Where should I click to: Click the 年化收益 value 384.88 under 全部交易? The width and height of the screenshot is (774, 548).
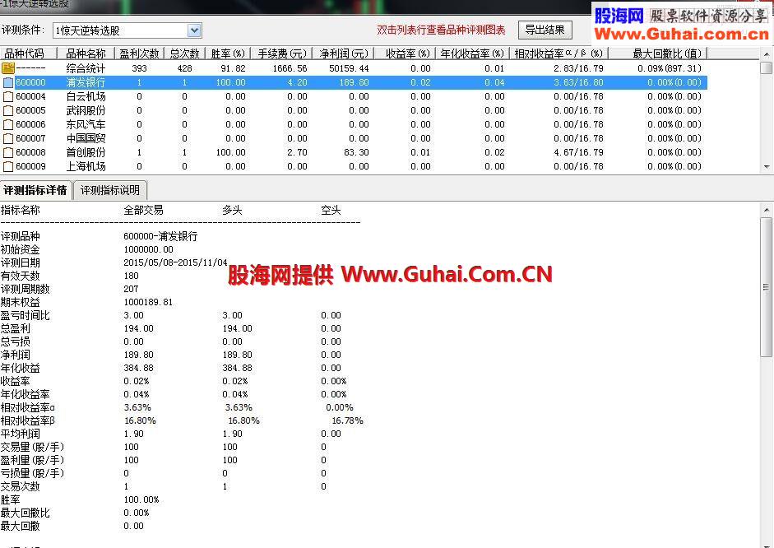(138, 369)
